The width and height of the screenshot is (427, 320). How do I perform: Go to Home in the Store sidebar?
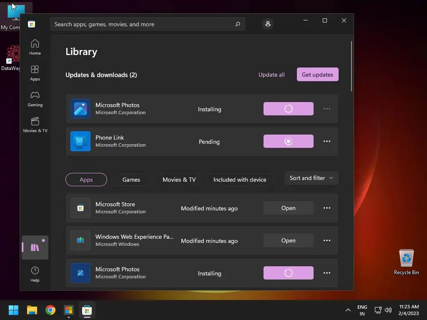point(35,47)
